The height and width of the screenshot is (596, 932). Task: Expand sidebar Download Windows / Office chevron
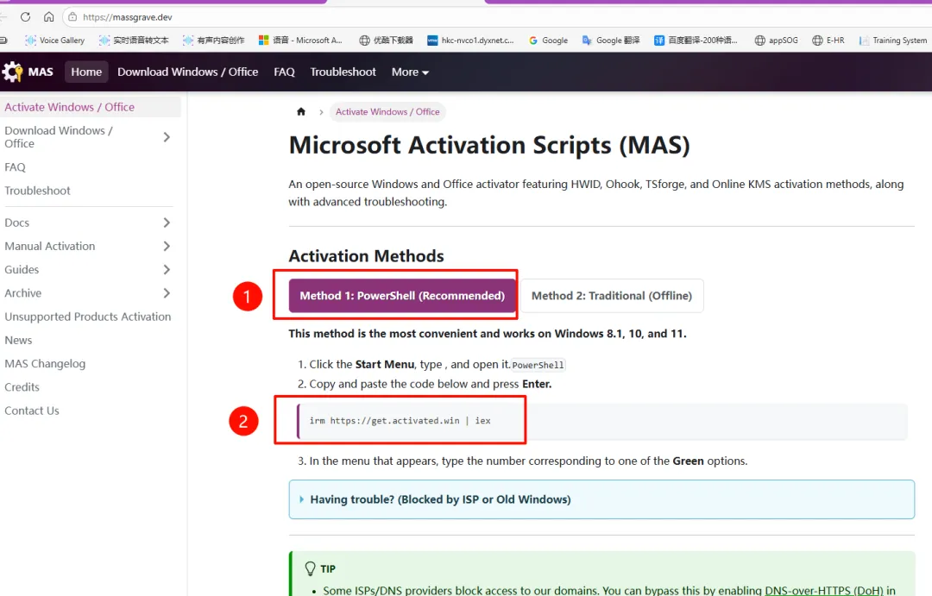167,137
